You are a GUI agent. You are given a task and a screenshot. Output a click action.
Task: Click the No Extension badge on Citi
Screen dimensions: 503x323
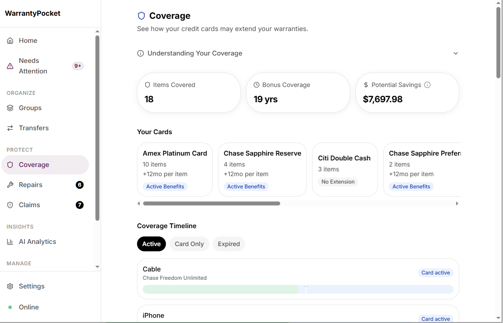(x=338, y=182)
